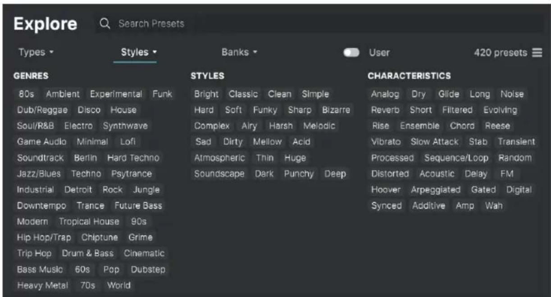Select the Wah characteristic tag

pyautogui.click(x=494, y=206)
